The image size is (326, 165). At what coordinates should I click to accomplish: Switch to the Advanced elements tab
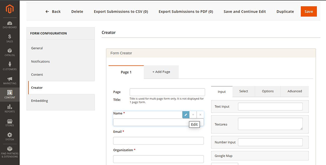click(x=295, y=92)
